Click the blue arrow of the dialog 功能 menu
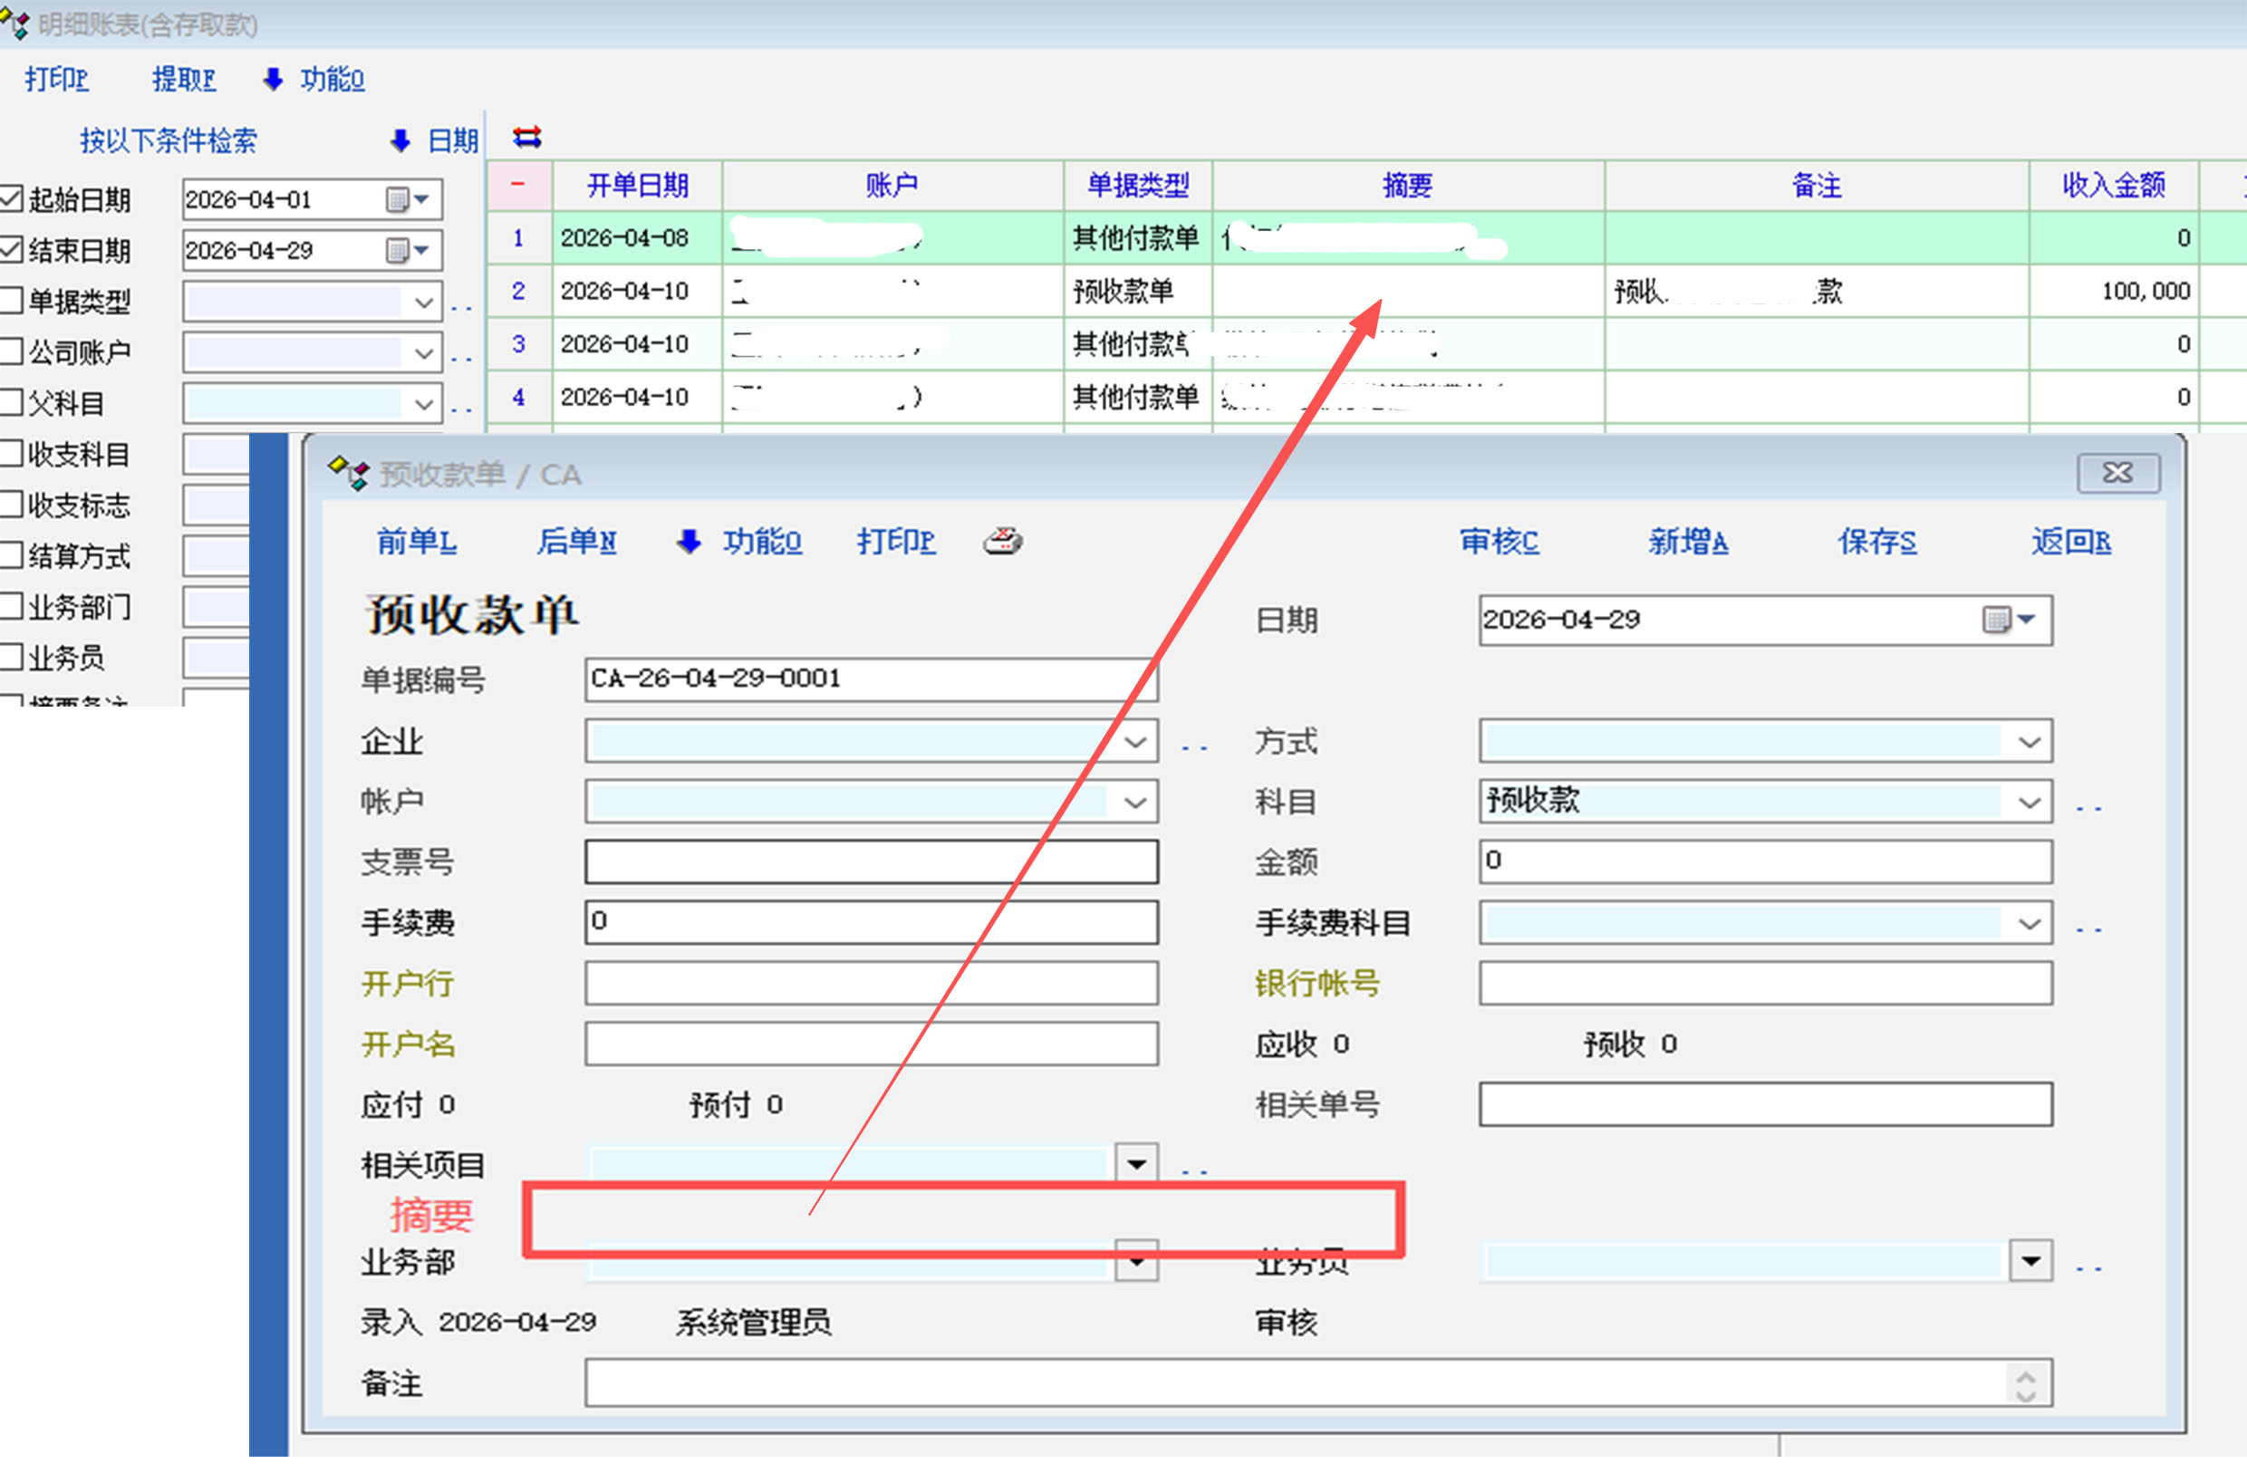 [690, 542]
